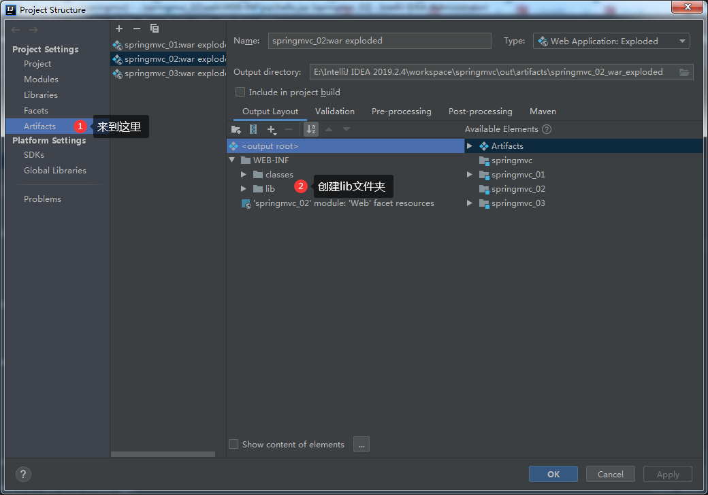
Task: Click the springmvc module folder icon
Action: [x=484, y=160]
